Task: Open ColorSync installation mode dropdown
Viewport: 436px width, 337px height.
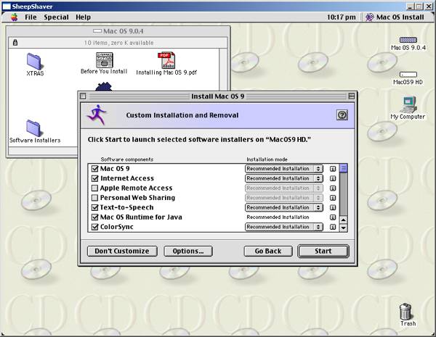Action: pos(284,227)
